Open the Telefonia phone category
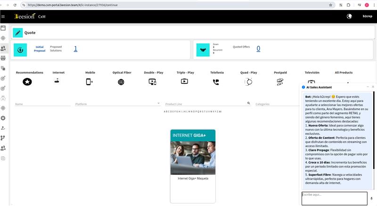The image size is (377, 206). tap(216, 82)
